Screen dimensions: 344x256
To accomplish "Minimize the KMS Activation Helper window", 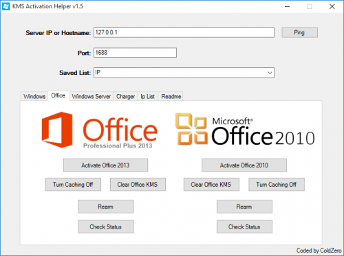I will click(287, 6).
